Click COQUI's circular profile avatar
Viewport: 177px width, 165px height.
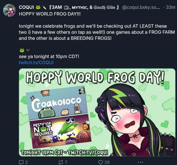pos(9,10)
